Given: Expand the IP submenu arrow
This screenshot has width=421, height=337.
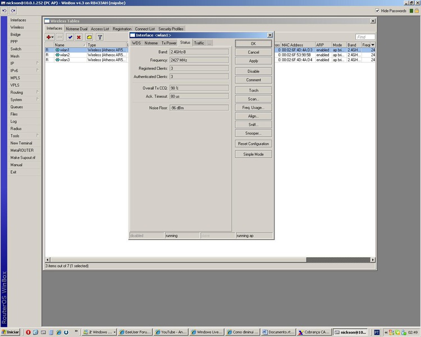Looking at the screenshot, I should (x=37, y=63).
